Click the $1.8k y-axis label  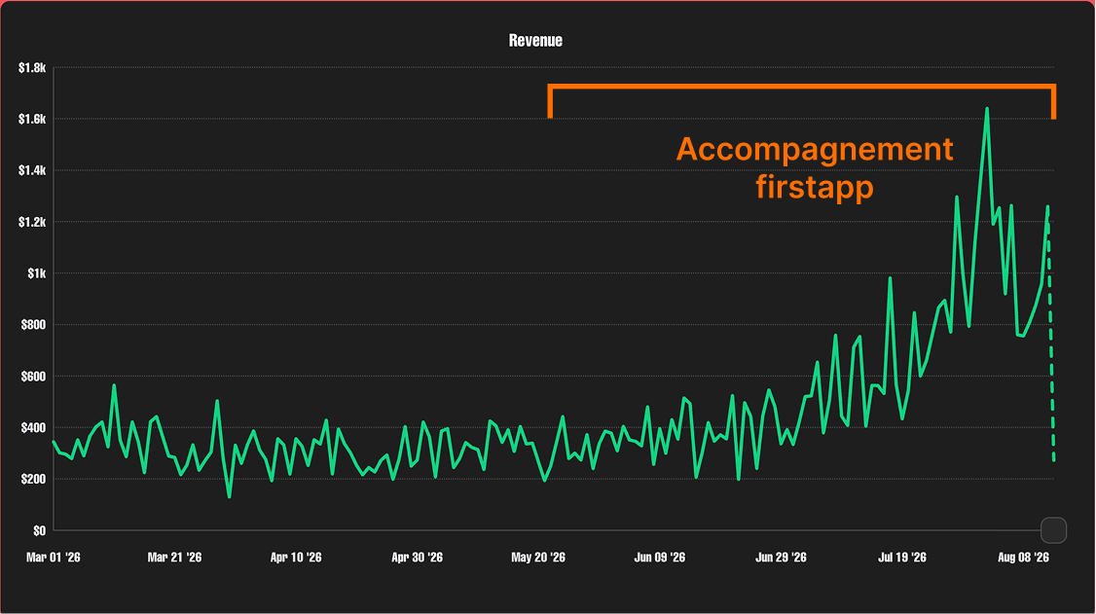(x=32, y=68)
